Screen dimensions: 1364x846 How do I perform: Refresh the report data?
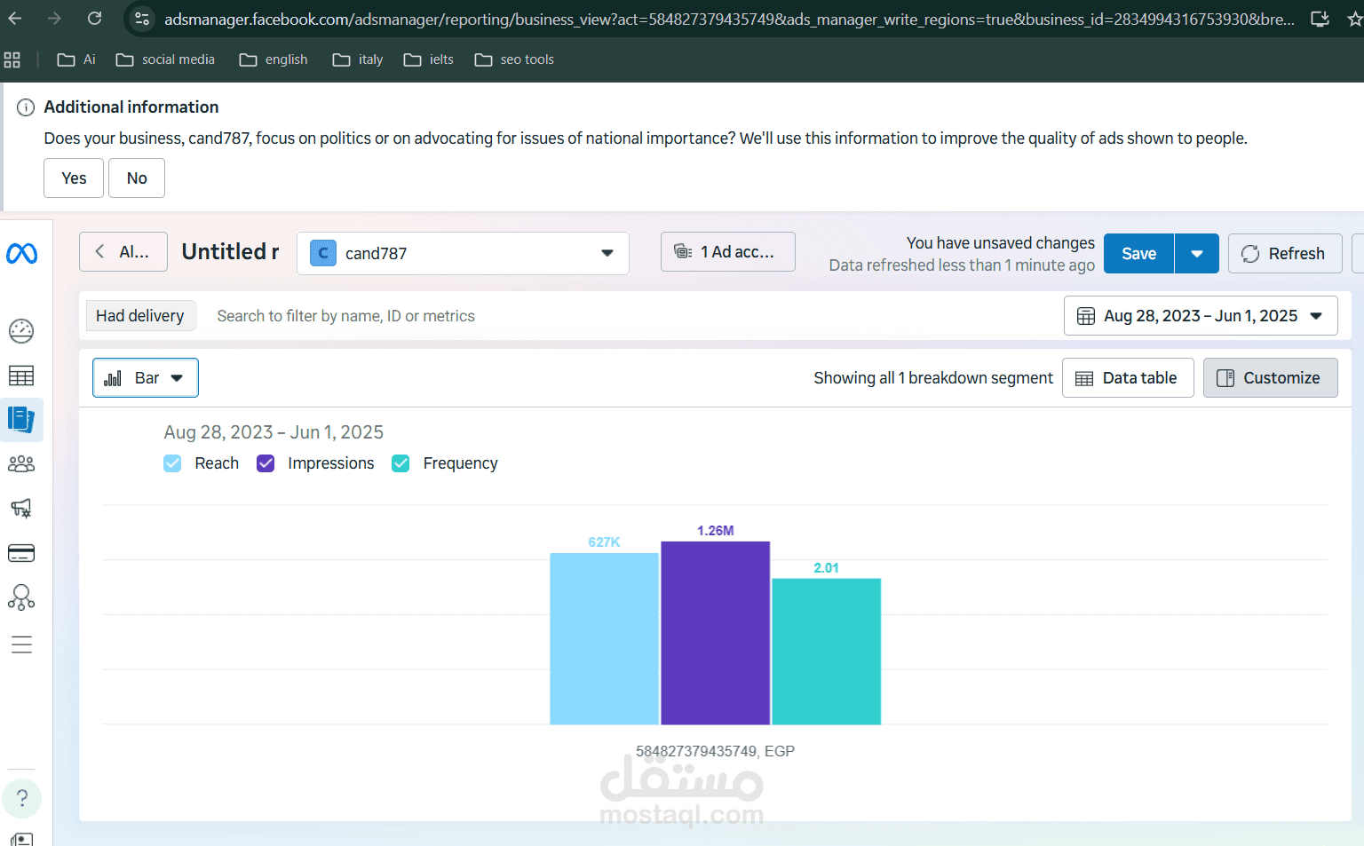1285,254
